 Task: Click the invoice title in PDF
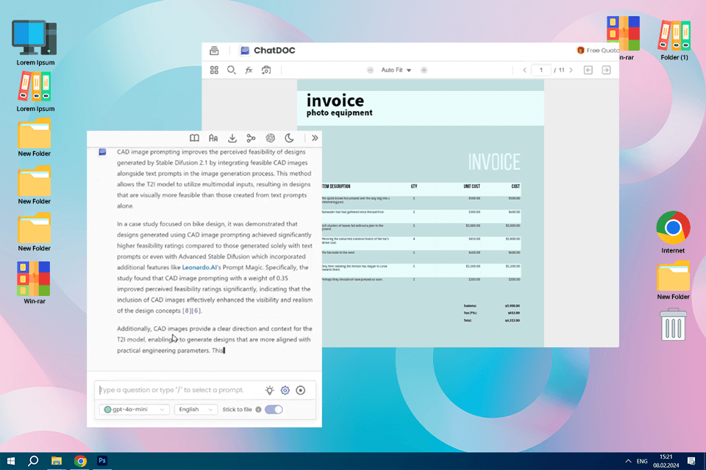coord(335,101)
